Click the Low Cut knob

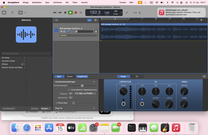(x=169, y=104)
